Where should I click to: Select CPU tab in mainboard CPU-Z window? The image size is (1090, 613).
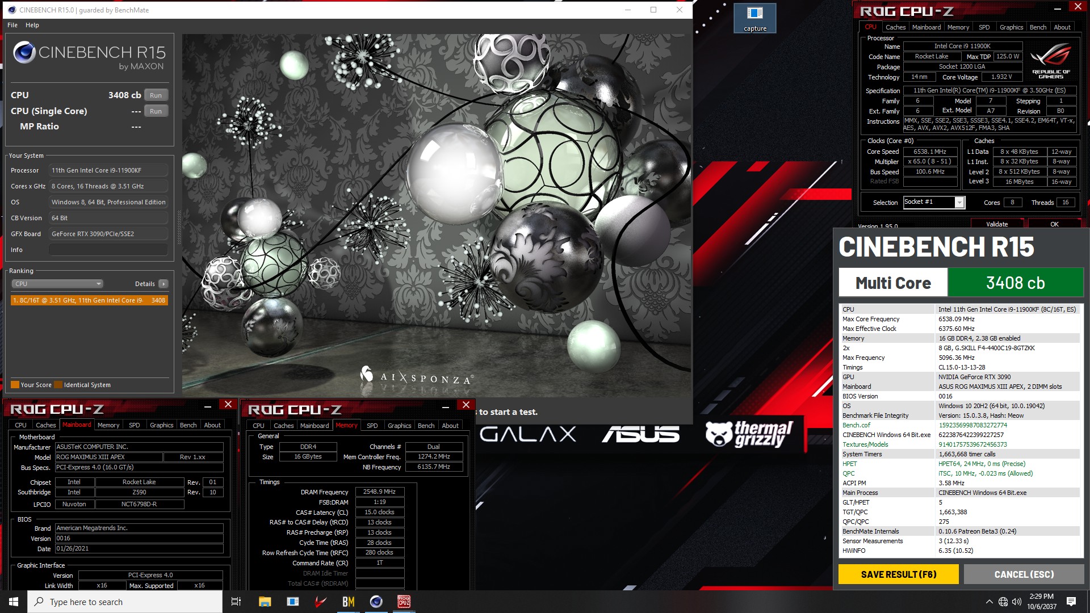(20, 425)
